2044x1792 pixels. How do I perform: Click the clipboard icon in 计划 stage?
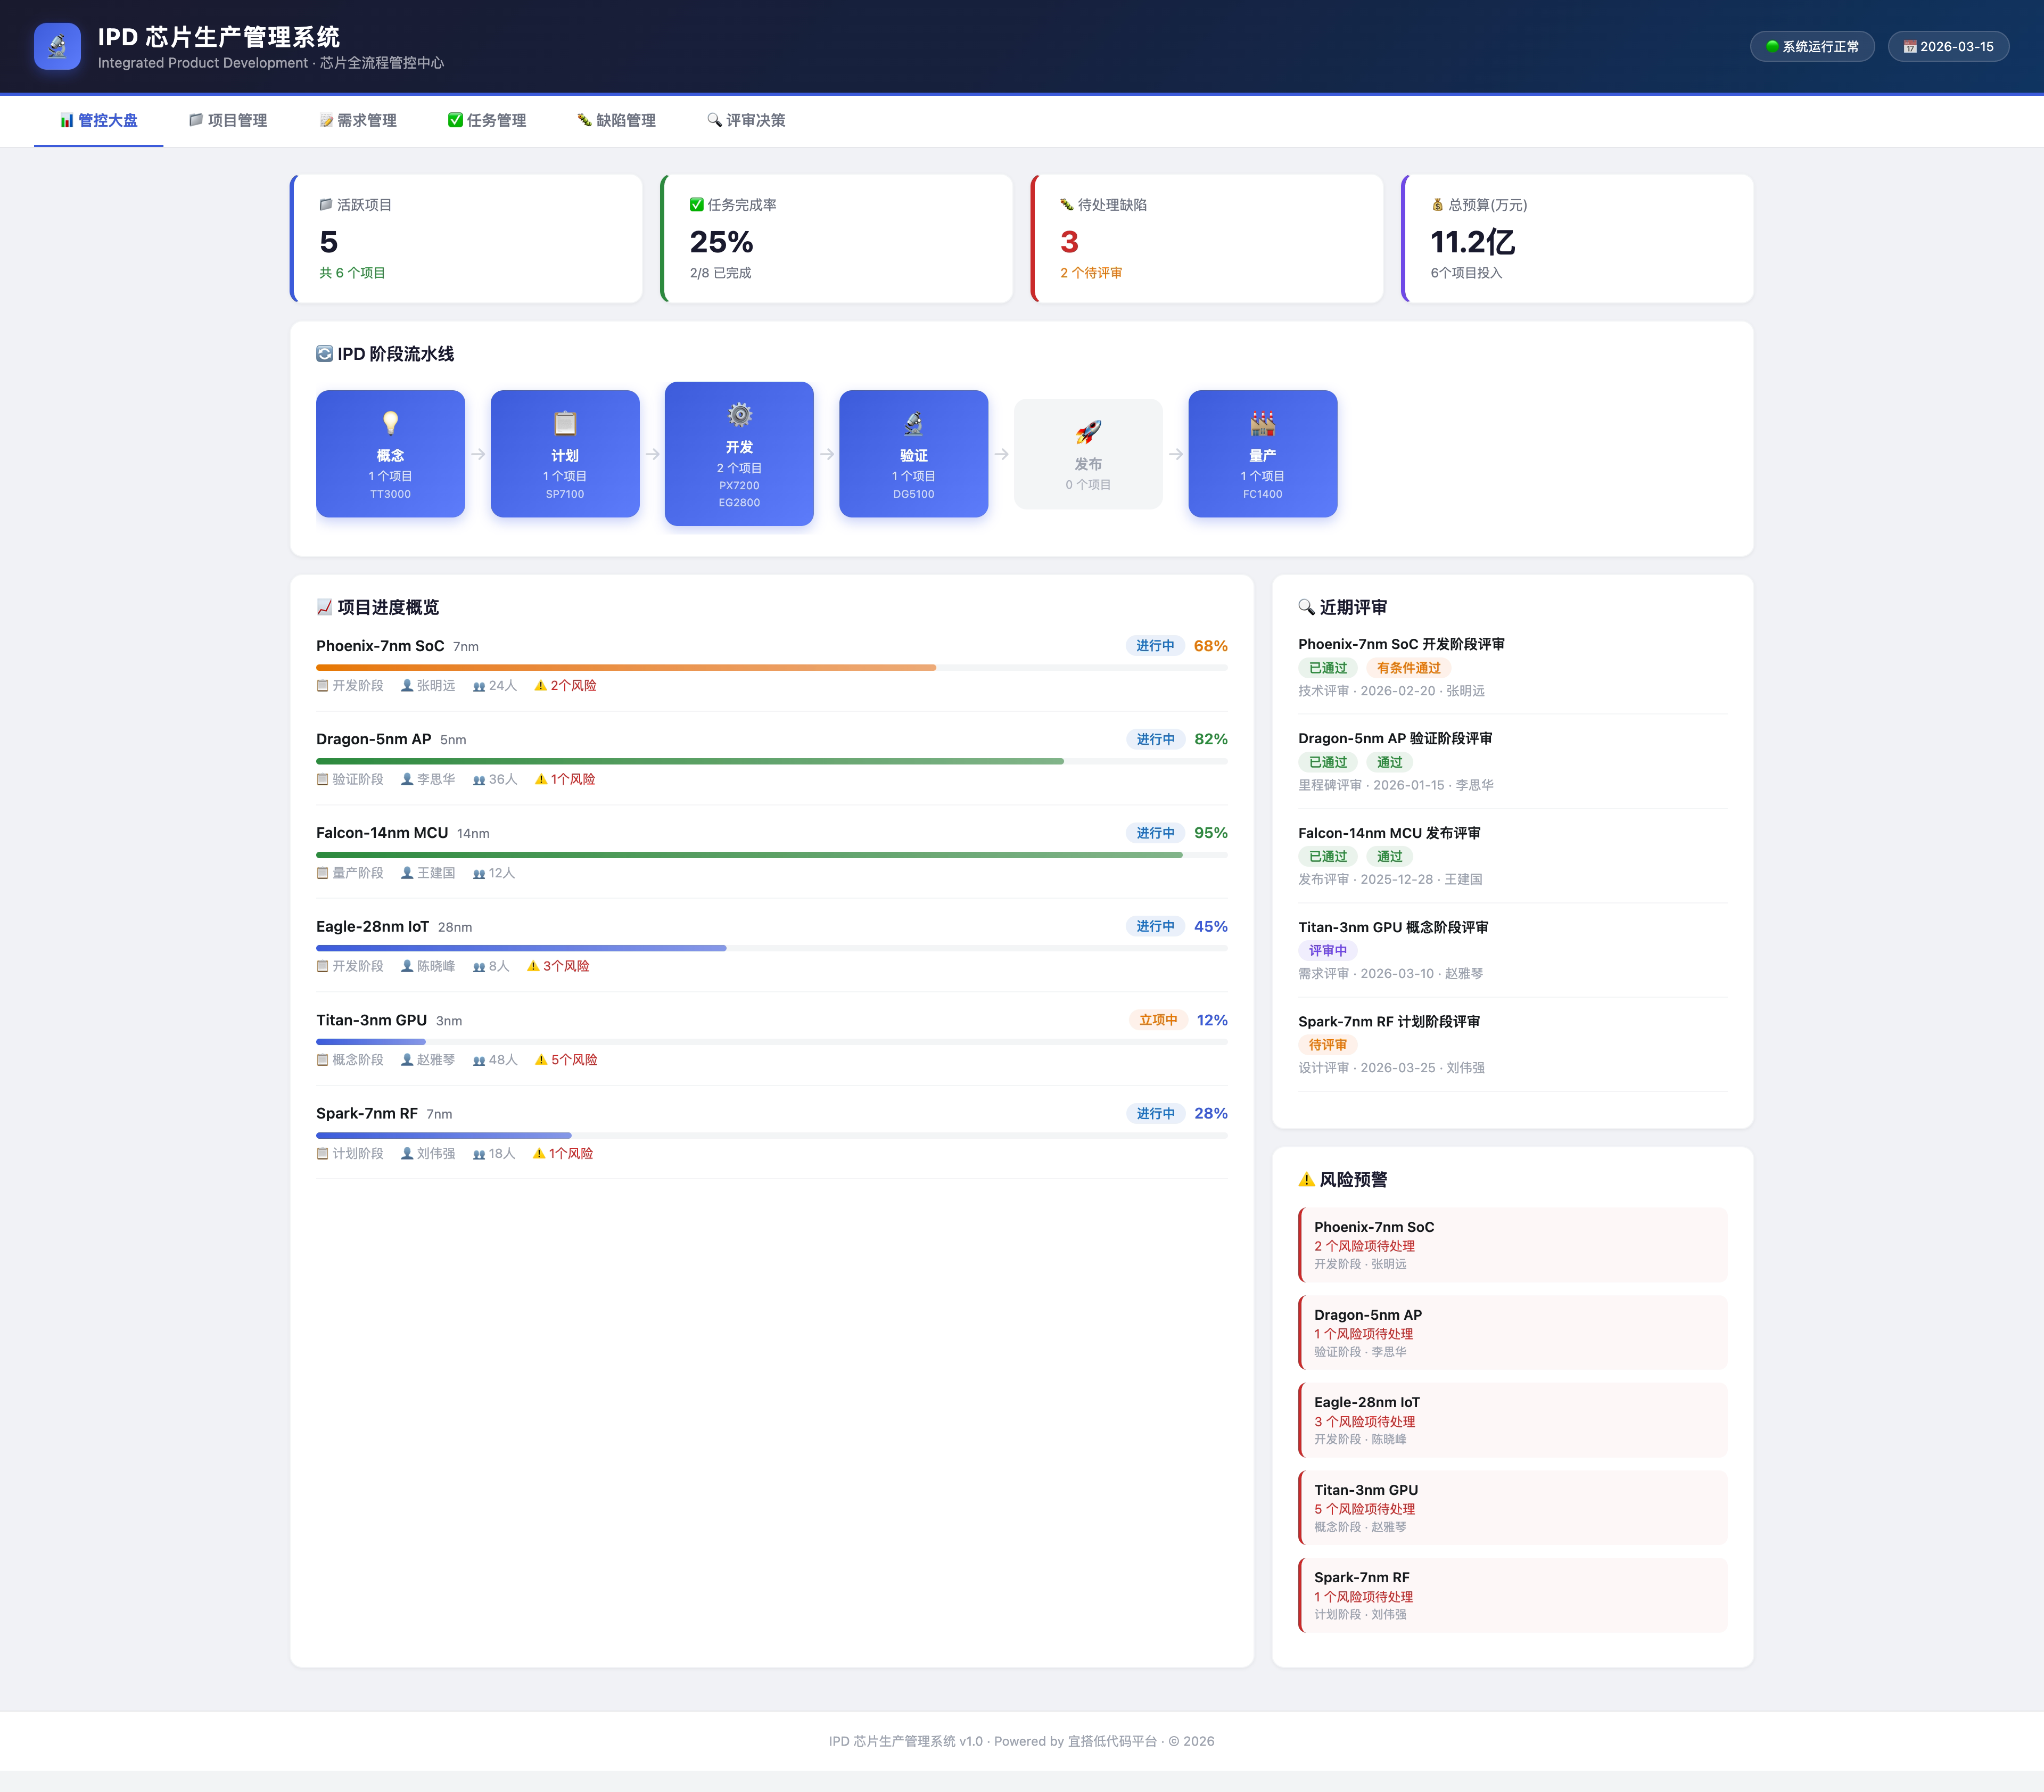click(565, 423)
